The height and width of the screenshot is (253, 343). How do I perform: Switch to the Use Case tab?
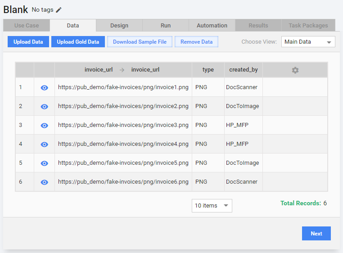point(27,25)
